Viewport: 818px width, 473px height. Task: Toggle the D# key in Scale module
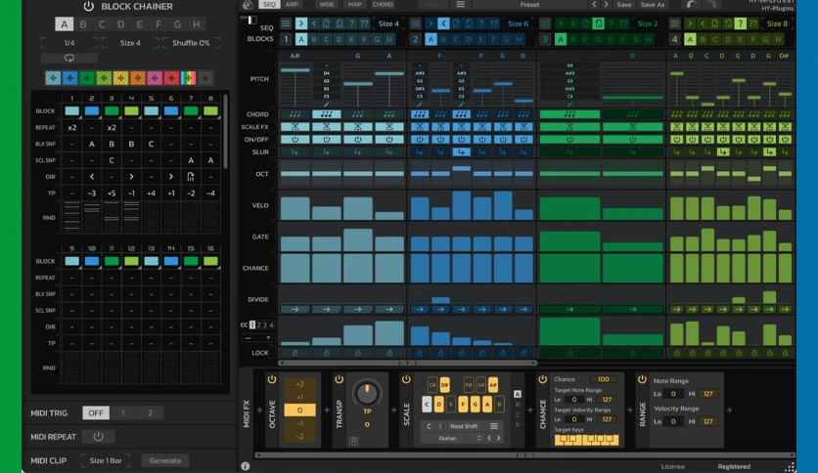[x=444, y=385]
